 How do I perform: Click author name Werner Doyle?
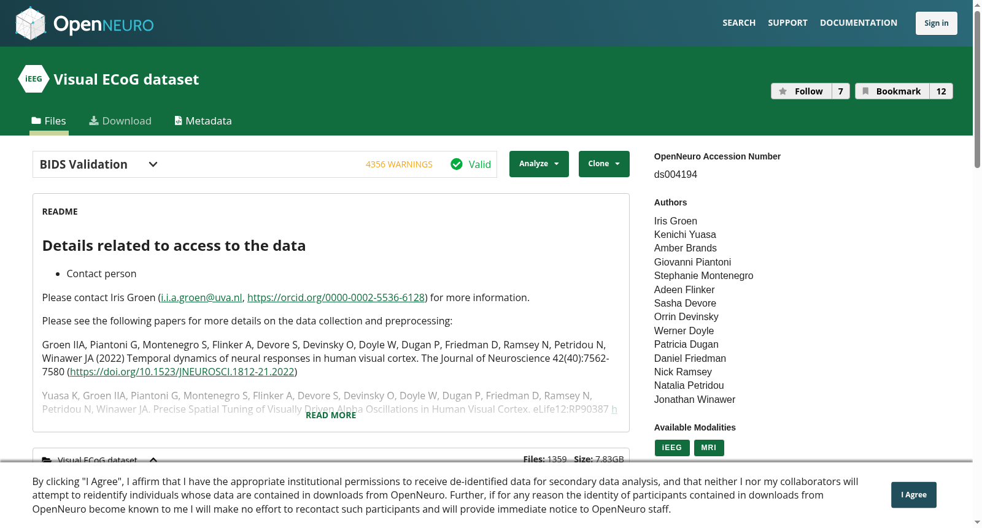coord(684,331)
